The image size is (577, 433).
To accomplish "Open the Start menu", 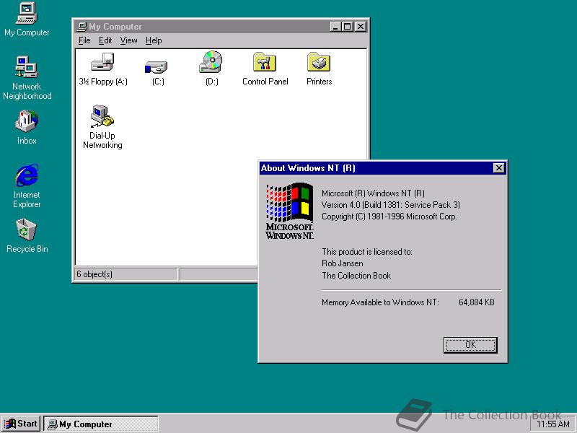I will click(x=21, y=424).
